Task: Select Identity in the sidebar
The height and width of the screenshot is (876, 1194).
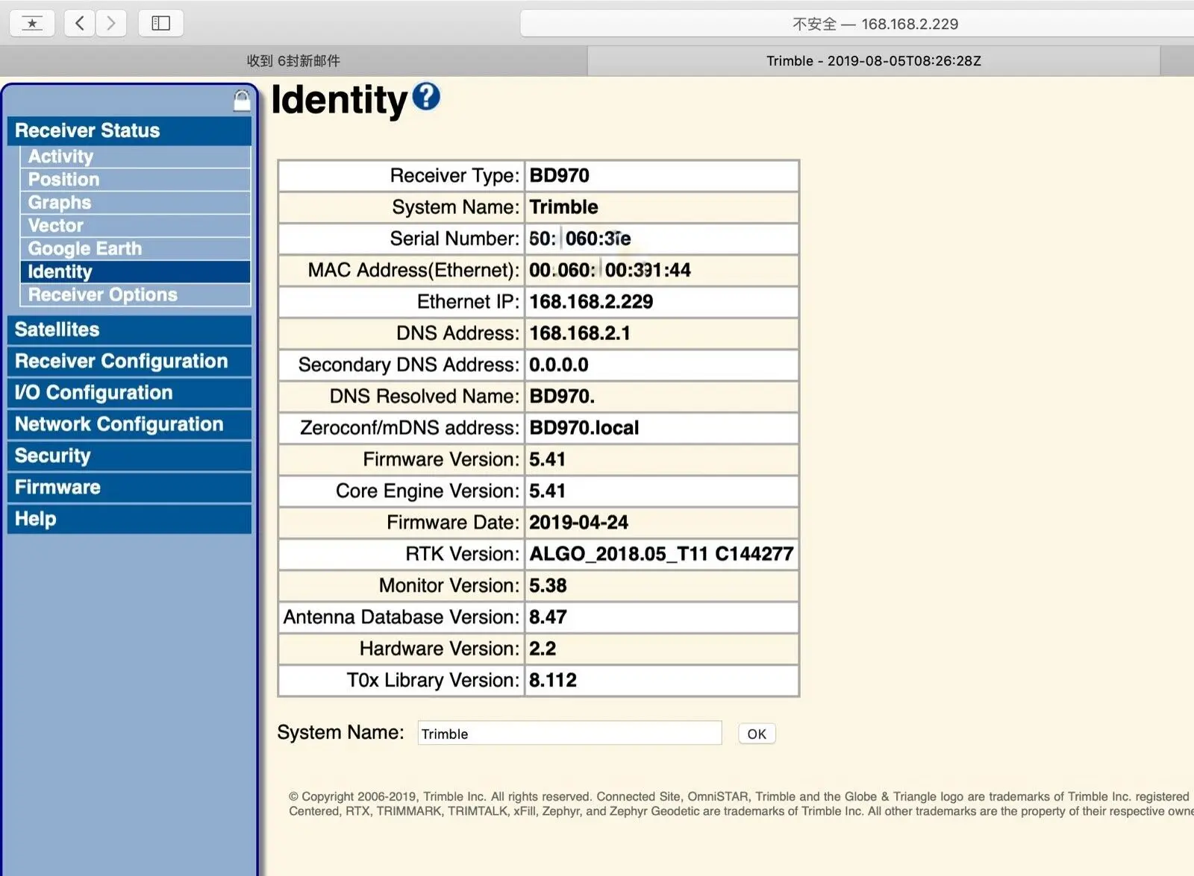Action: pyautogui.click(x=135, y=272)
